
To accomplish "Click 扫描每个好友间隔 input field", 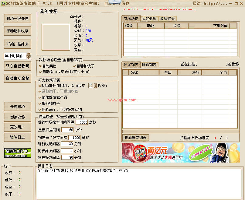I will [x=74, y=138].
